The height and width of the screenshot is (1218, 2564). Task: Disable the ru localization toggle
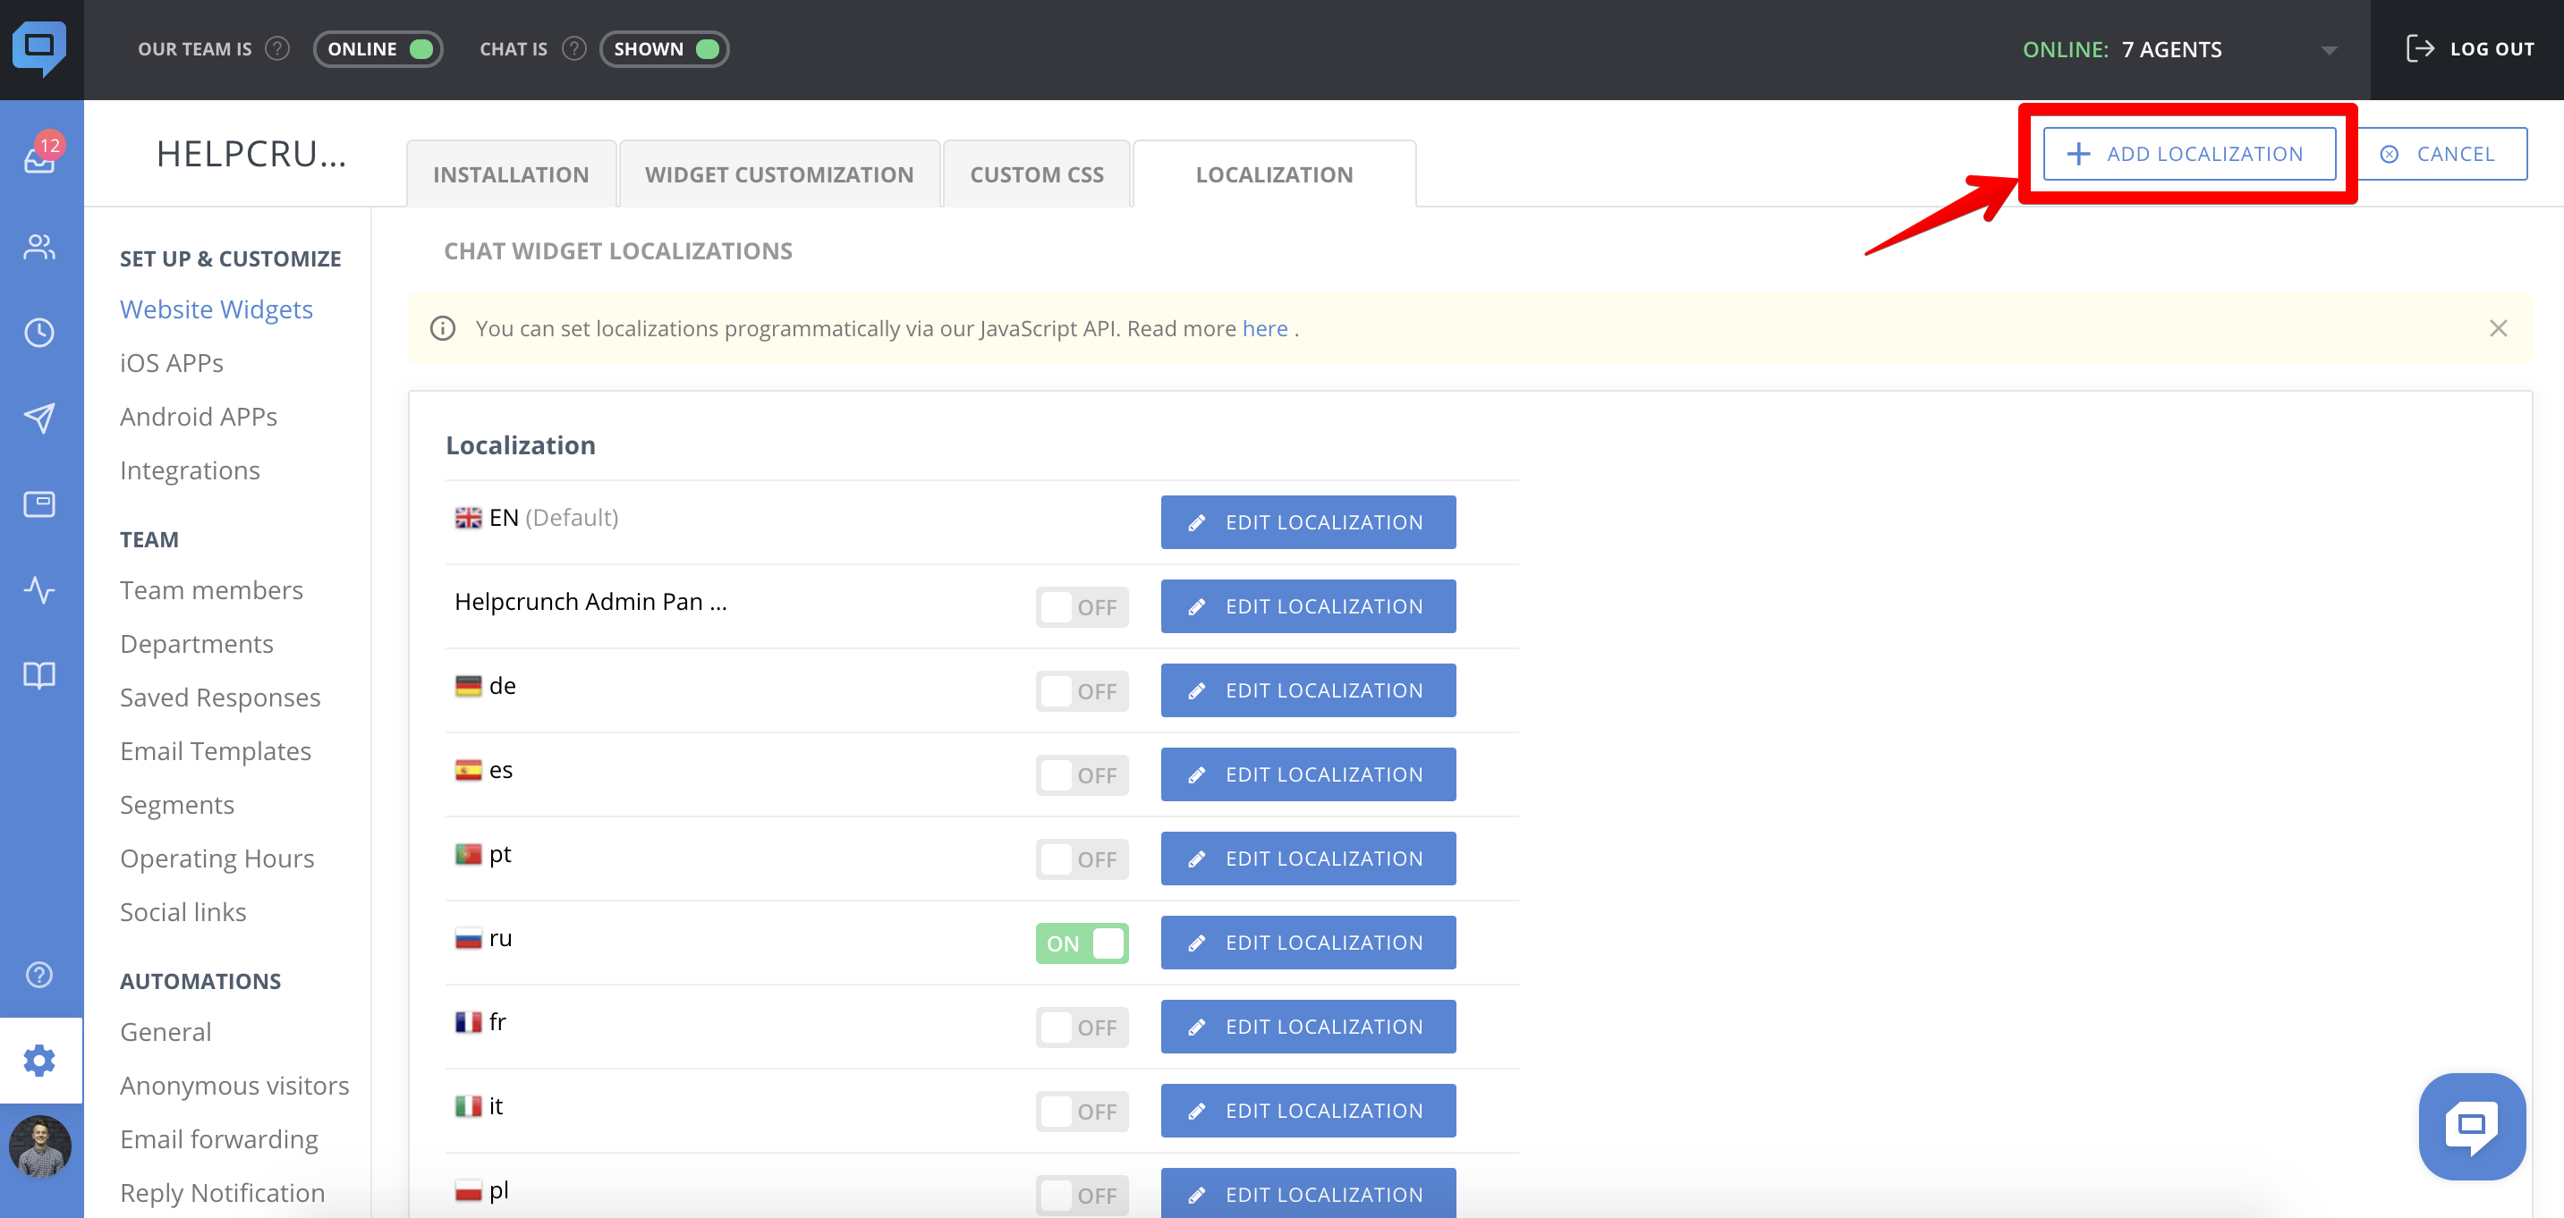[x=1082, y=943]
